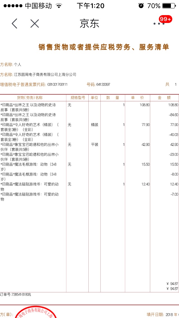Tap the 填开日期 date label
Viewport: 179px width, 318px height.
click(x=156, y=315)
